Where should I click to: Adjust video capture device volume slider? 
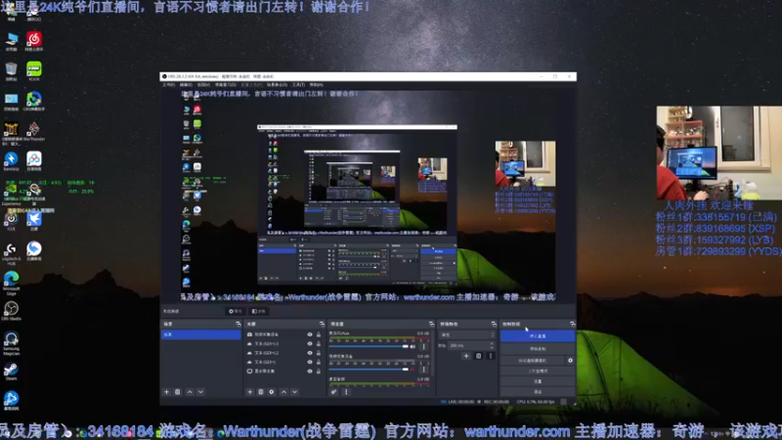point(369,370)
